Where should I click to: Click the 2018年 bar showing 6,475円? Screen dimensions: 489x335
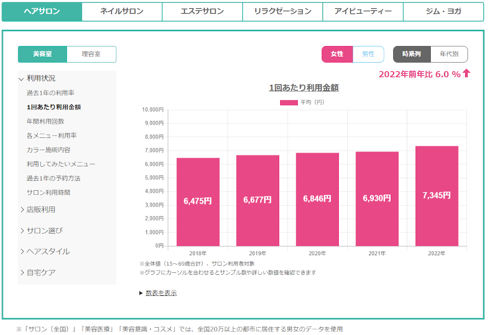click(198, 202)
